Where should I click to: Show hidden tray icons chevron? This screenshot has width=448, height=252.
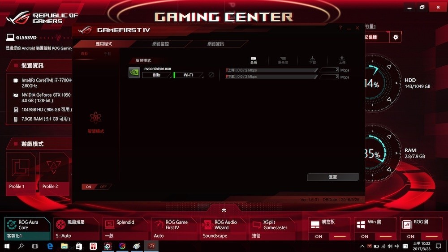click(362, 246)
